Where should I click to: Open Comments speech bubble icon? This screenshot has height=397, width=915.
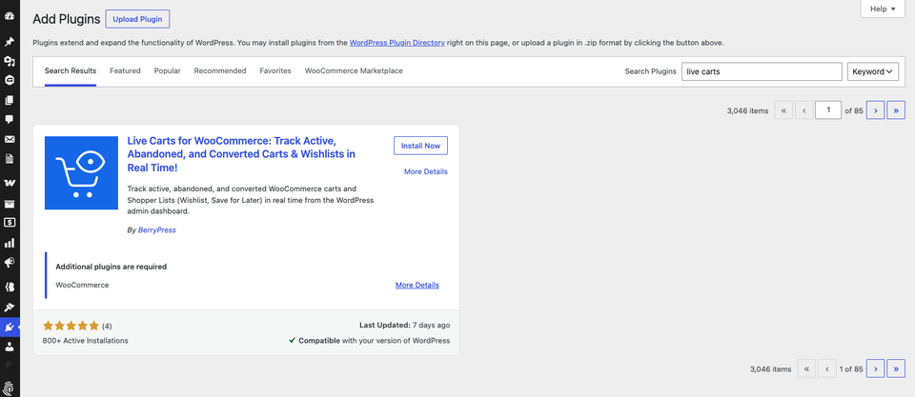click(x=10, y=120)
